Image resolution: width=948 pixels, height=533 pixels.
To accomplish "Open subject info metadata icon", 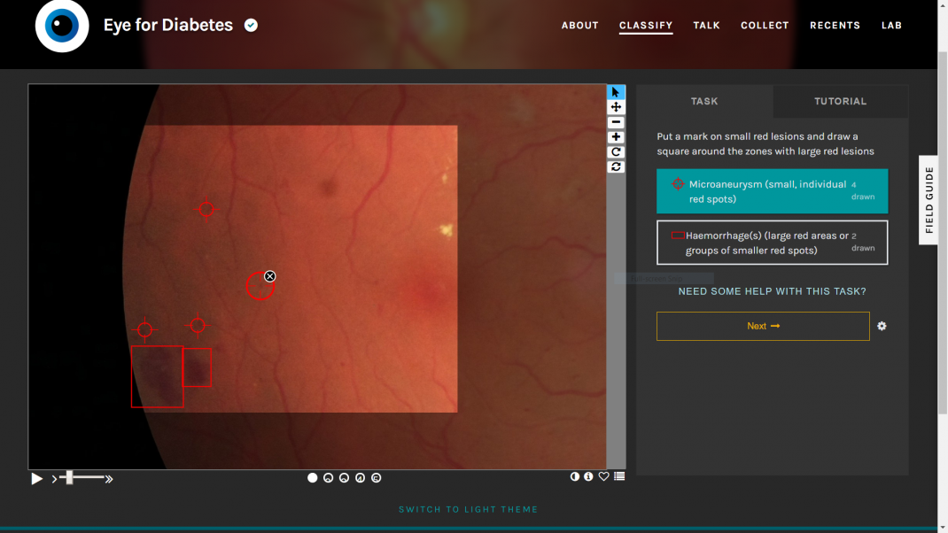I will point(588,477).
